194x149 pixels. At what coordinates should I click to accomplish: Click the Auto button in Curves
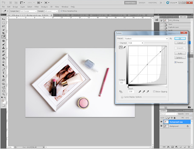[180, 53]
